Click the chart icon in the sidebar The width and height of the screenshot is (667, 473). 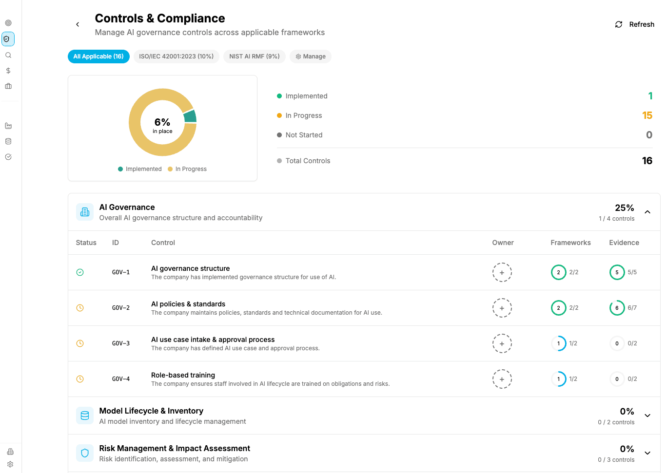point(8,126)
